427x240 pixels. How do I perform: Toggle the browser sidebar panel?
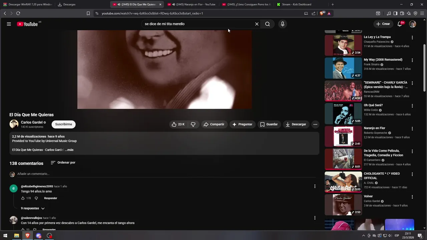coord(395,13)
